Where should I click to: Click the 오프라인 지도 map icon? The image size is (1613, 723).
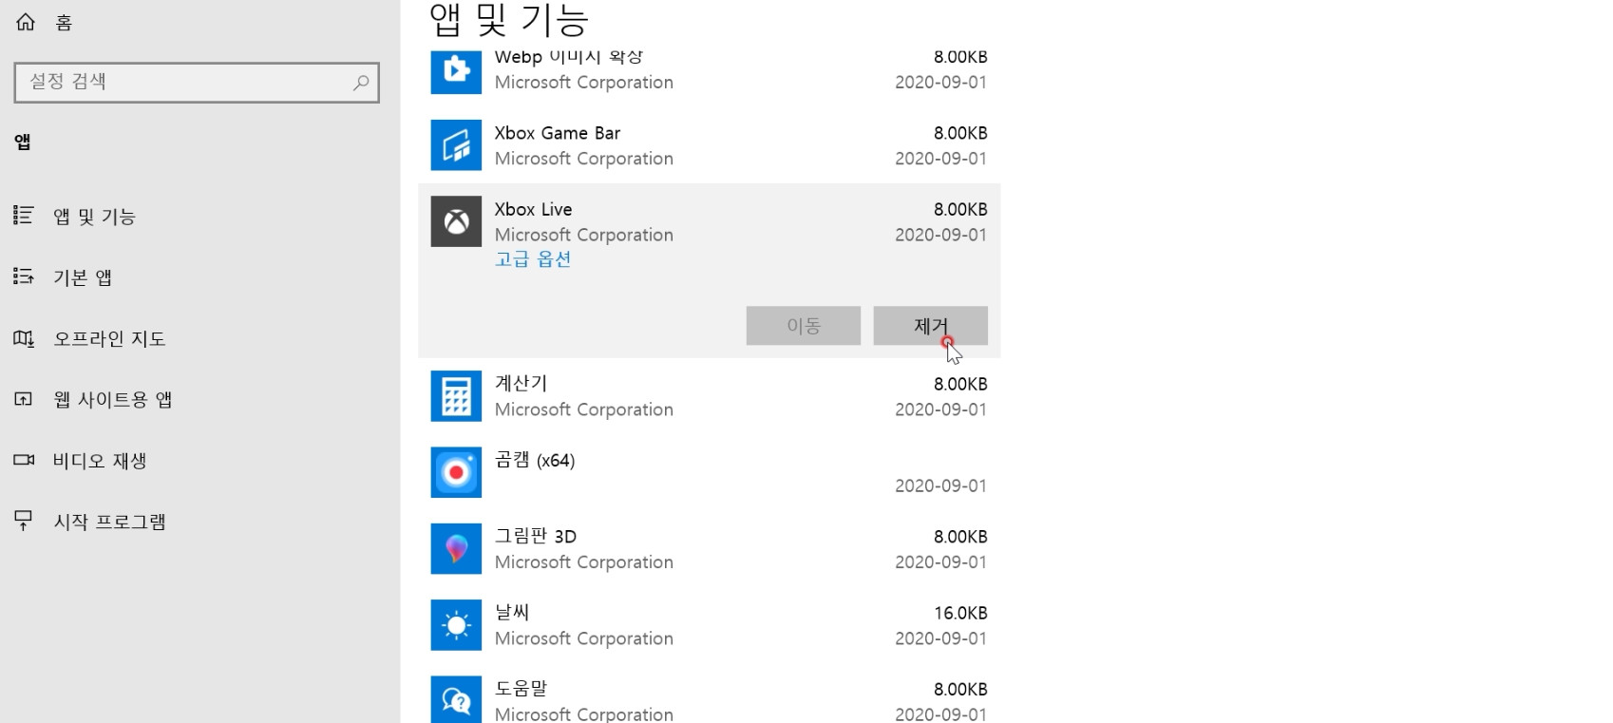23,338
